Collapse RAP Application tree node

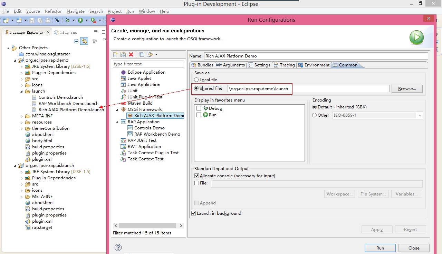click(117, 122)
